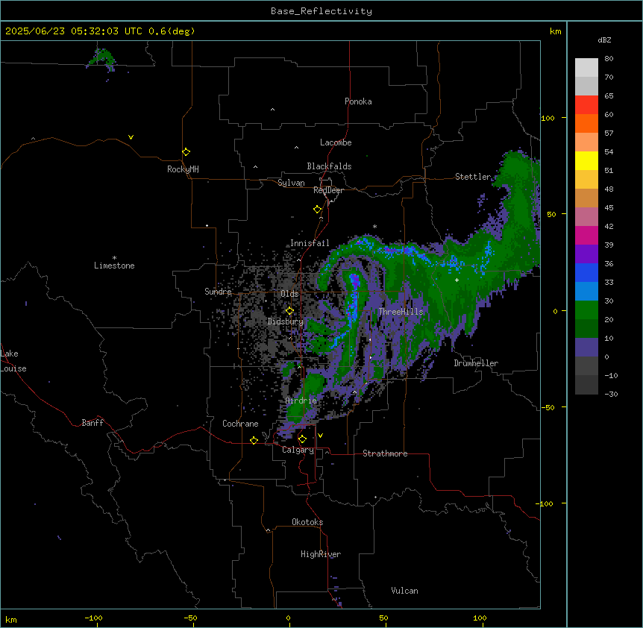The width and height of the screenshot is (643, 628).
Task: Select the yellow diamond marker above Calgary
Action: point(302,439)
